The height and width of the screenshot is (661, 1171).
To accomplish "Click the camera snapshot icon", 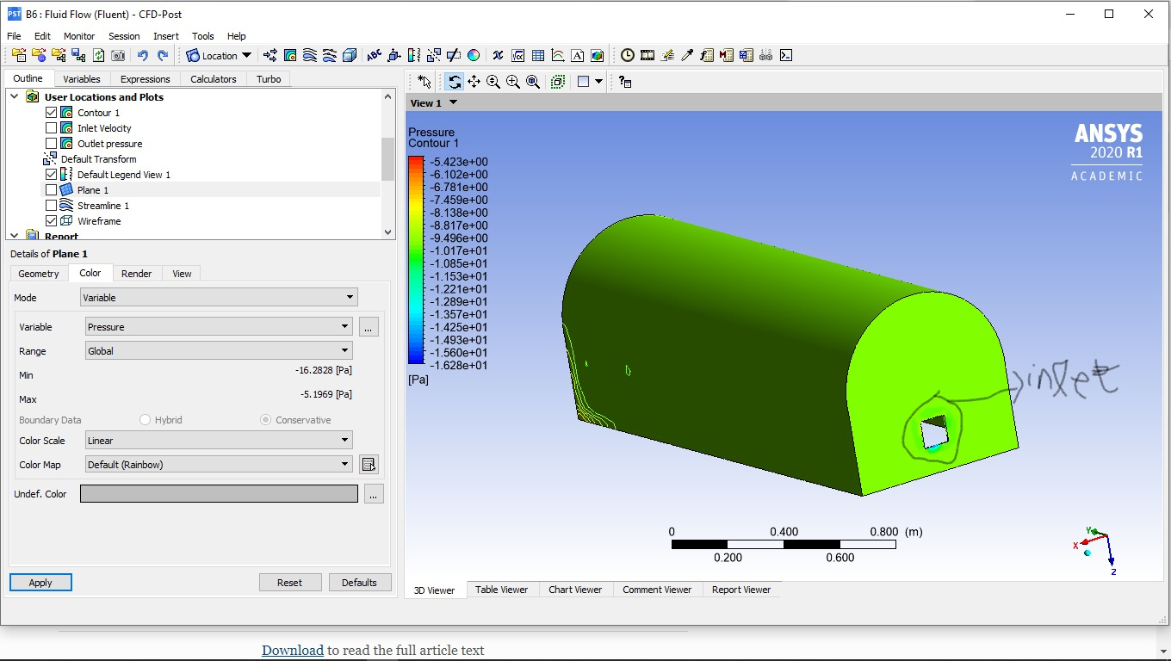I will point(118,56).
